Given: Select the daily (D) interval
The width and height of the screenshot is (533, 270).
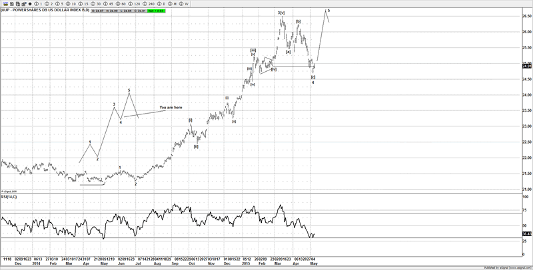Looking at the screenshot, I should (x=161, y=4).
